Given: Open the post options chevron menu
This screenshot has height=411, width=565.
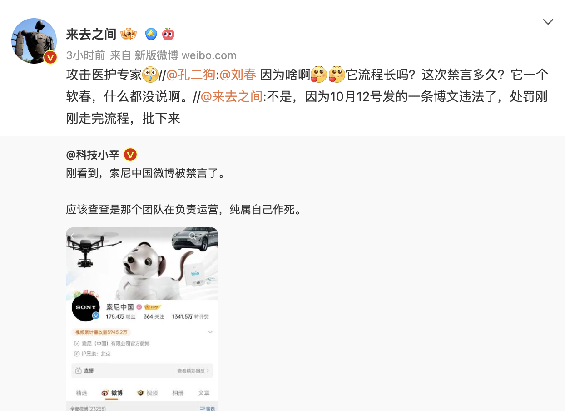Looking at the screenshot, I should 548,22.
